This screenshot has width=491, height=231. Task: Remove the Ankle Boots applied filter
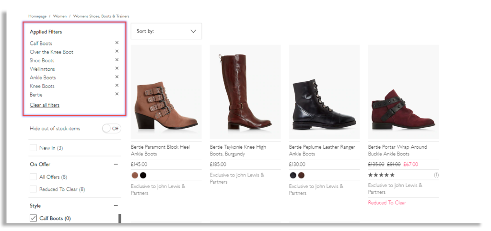tap(117, 77)
